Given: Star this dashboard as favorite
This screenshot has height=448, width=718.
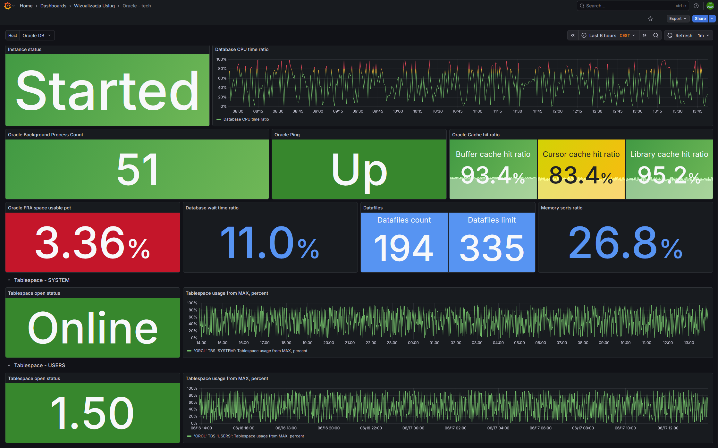Looking at the screenshot, I should (650, 19).
